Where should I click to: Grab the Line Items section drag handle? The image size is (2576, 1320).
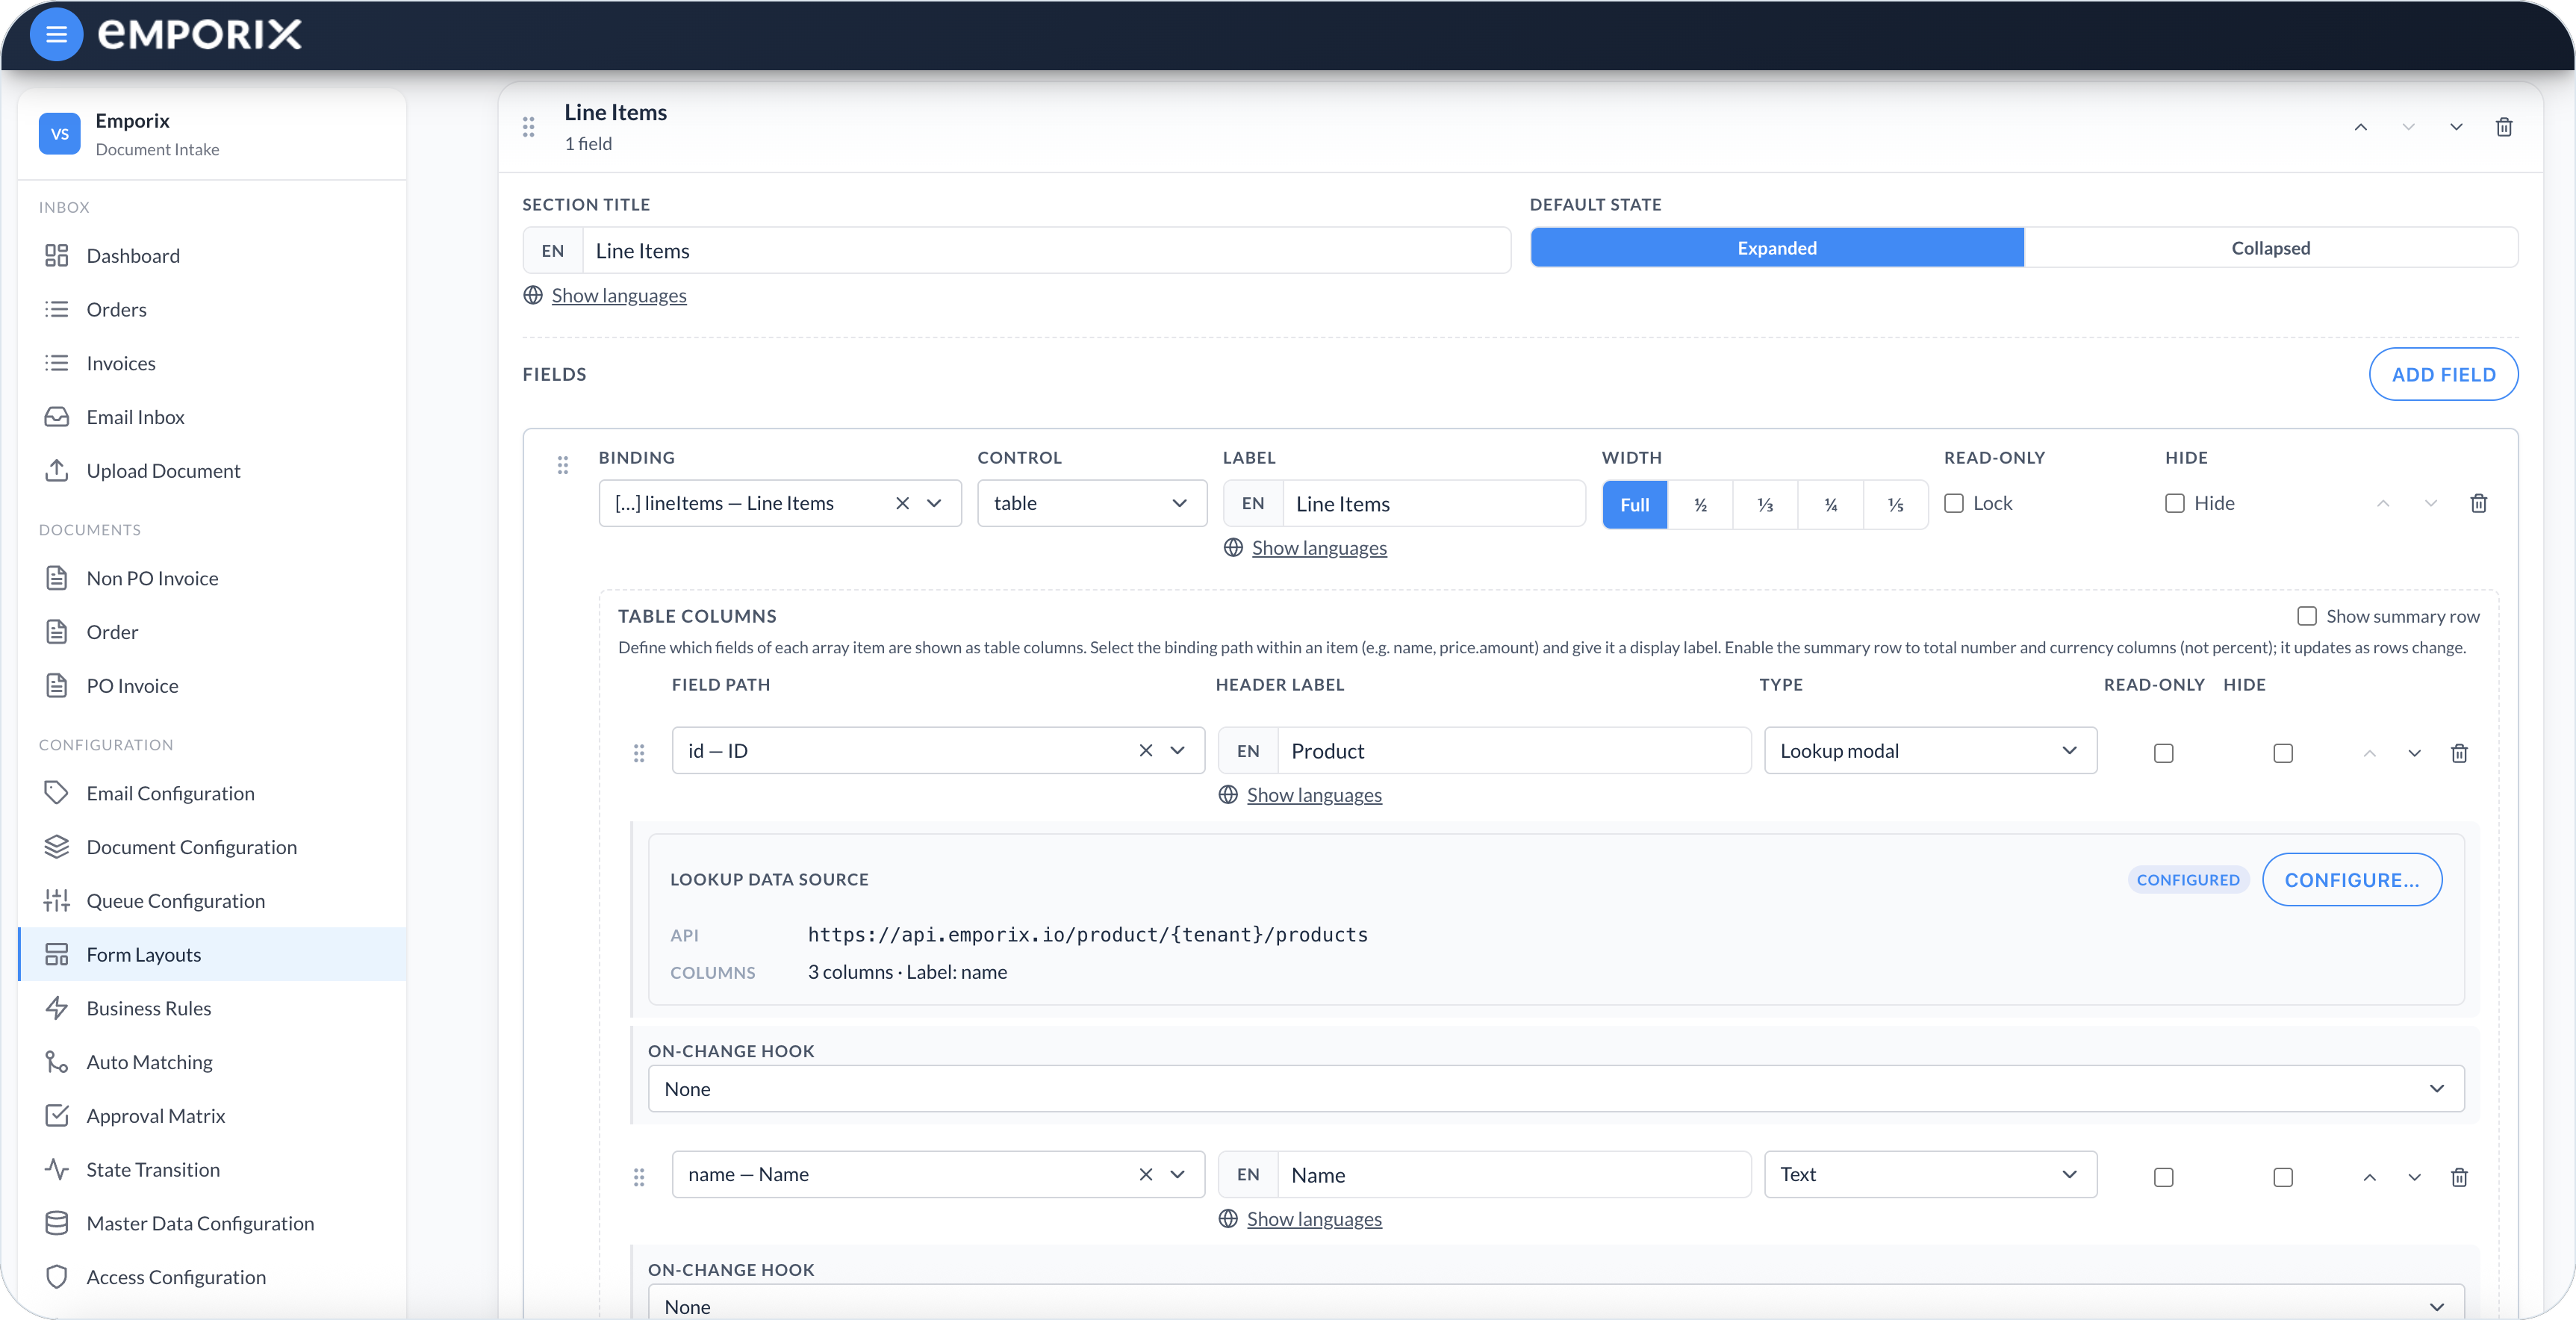coord(528,127)
